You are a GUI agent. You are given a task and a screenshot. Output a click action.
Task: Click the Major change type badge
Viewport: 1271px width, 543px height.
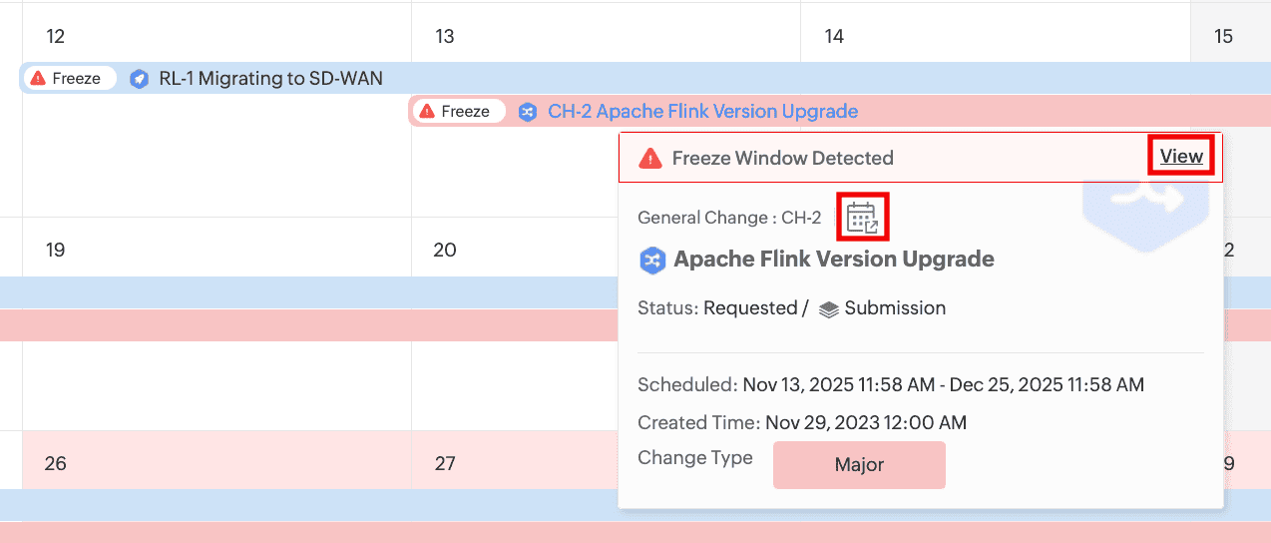coord(859,465)
